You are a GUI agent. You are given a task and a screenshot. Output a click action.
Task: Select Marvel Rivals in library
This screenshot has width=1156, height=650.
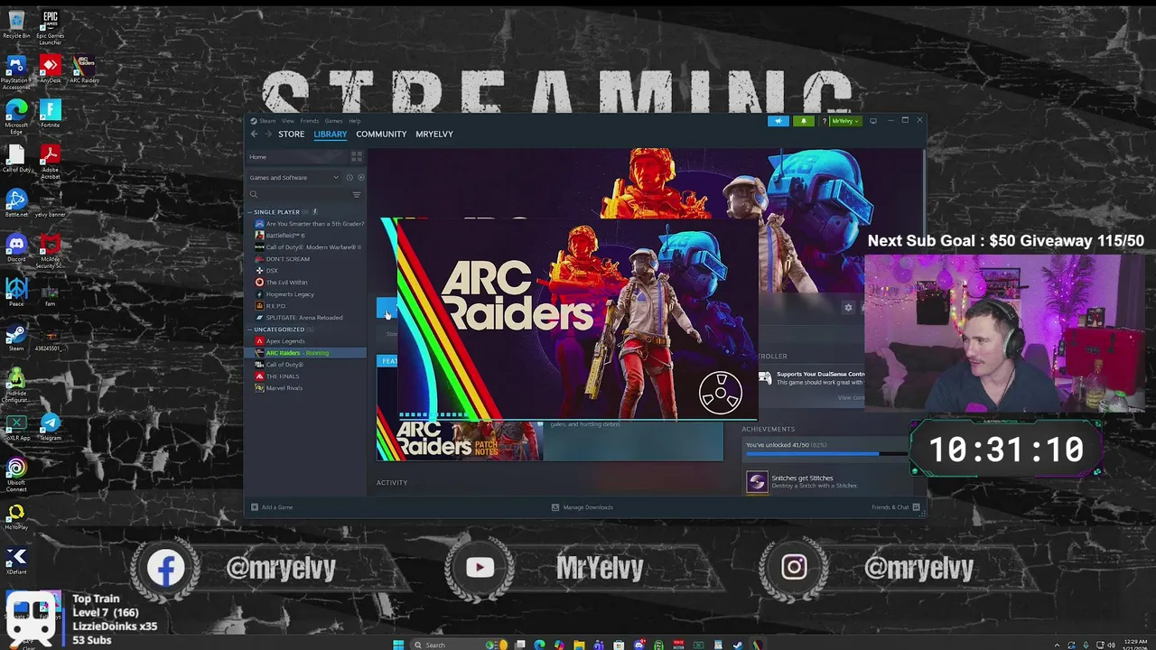pyautogui.click(x=284, y=388)
